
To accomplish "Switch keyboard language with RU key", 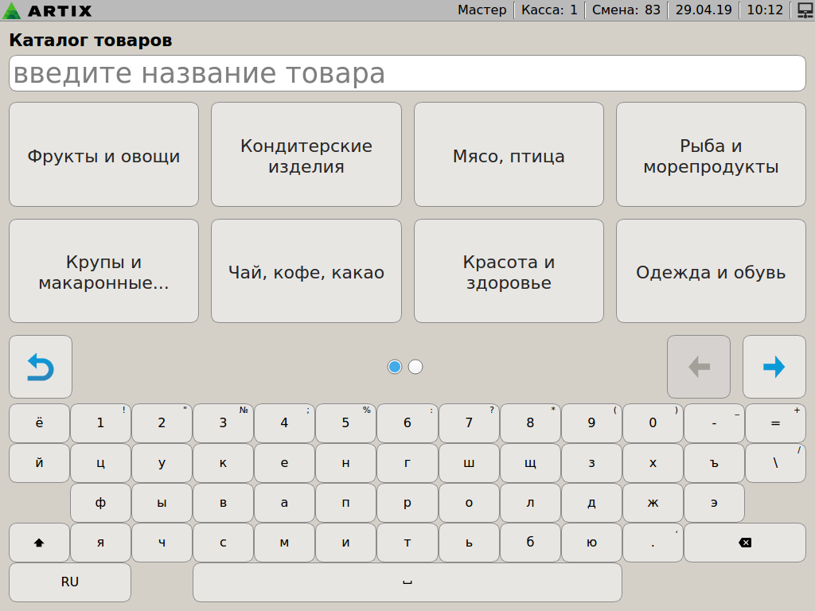I will point(70,582).
